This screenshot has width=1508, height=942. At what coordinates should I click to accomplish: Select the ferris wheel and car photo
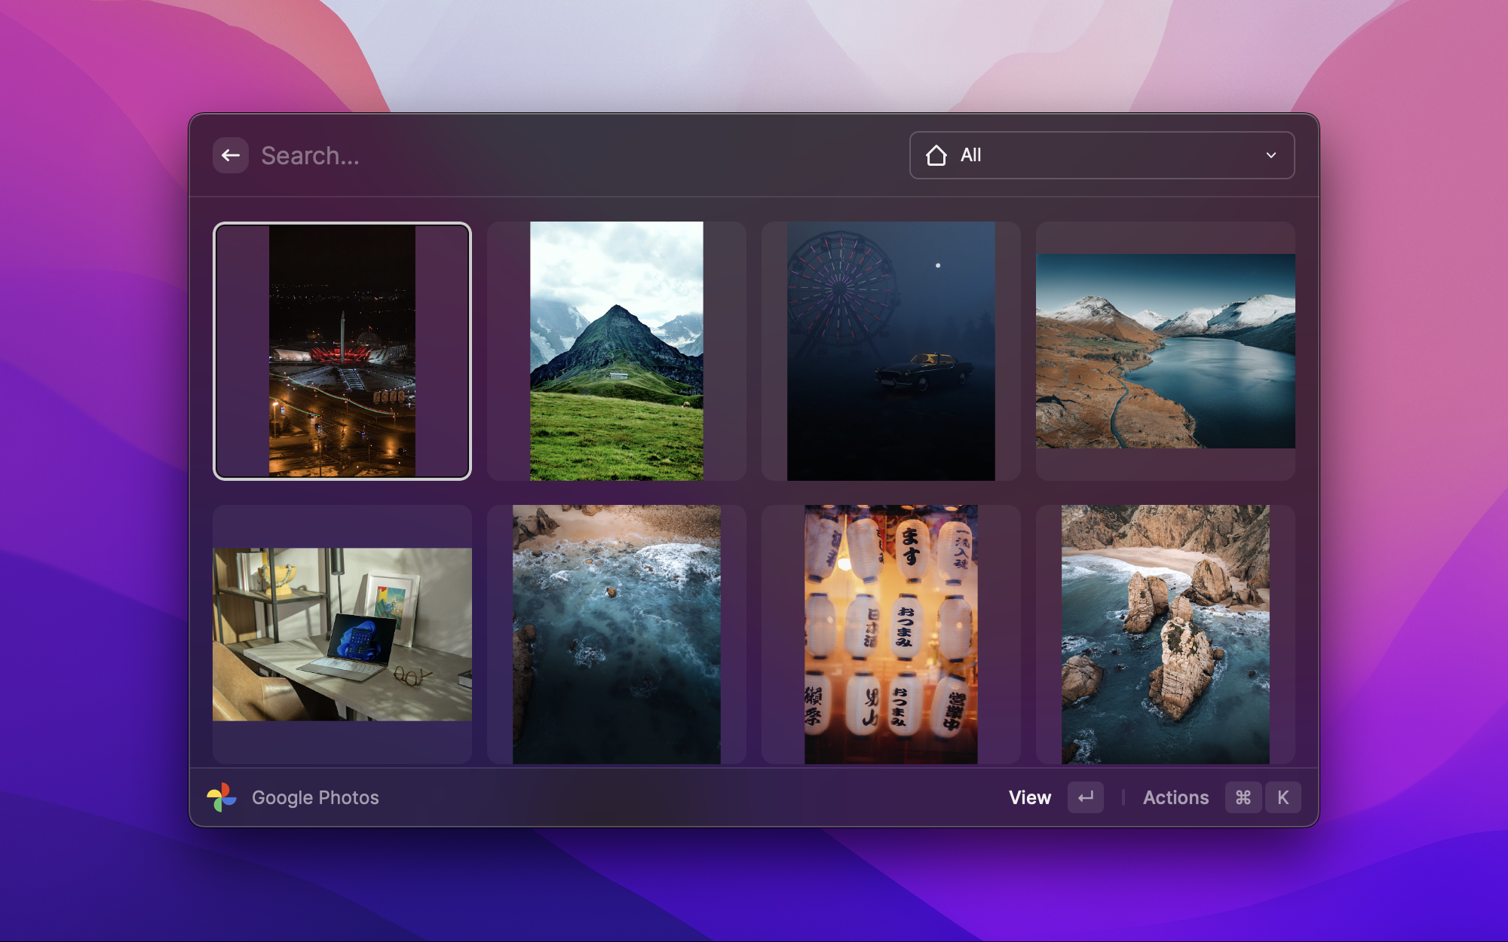coord(890,351)
